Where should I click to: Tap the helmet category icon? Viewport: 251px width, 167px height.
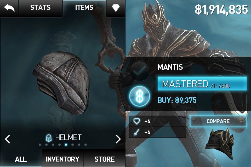(49, 138)
